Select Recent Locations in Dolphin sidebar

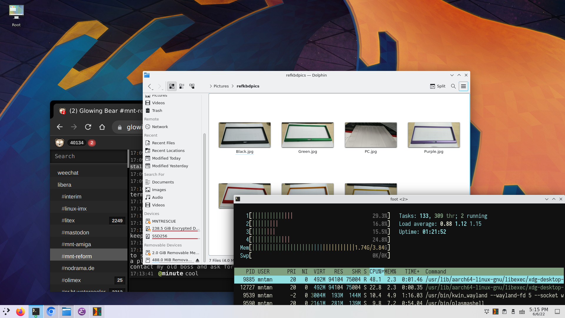172,150
